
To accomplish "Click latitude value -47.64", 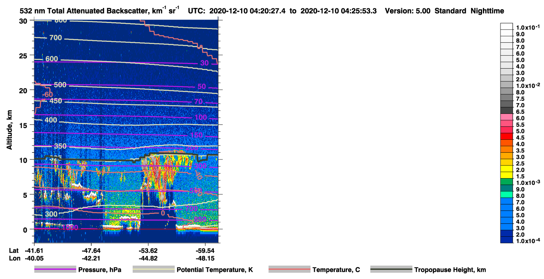I will (x=91, y=251).
